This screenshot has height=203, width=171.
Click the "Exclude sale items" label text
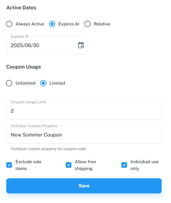(28, 165)
